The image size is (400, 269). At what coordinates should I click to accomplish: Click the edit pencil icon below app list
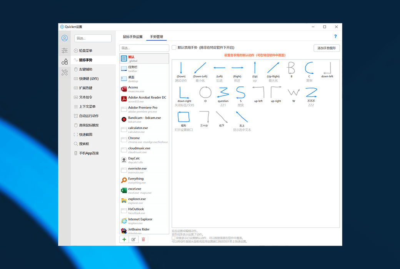click(x=133, y=239)
